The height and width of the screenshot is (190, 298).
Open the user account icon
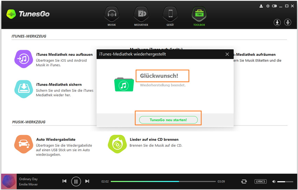(261, 6)
